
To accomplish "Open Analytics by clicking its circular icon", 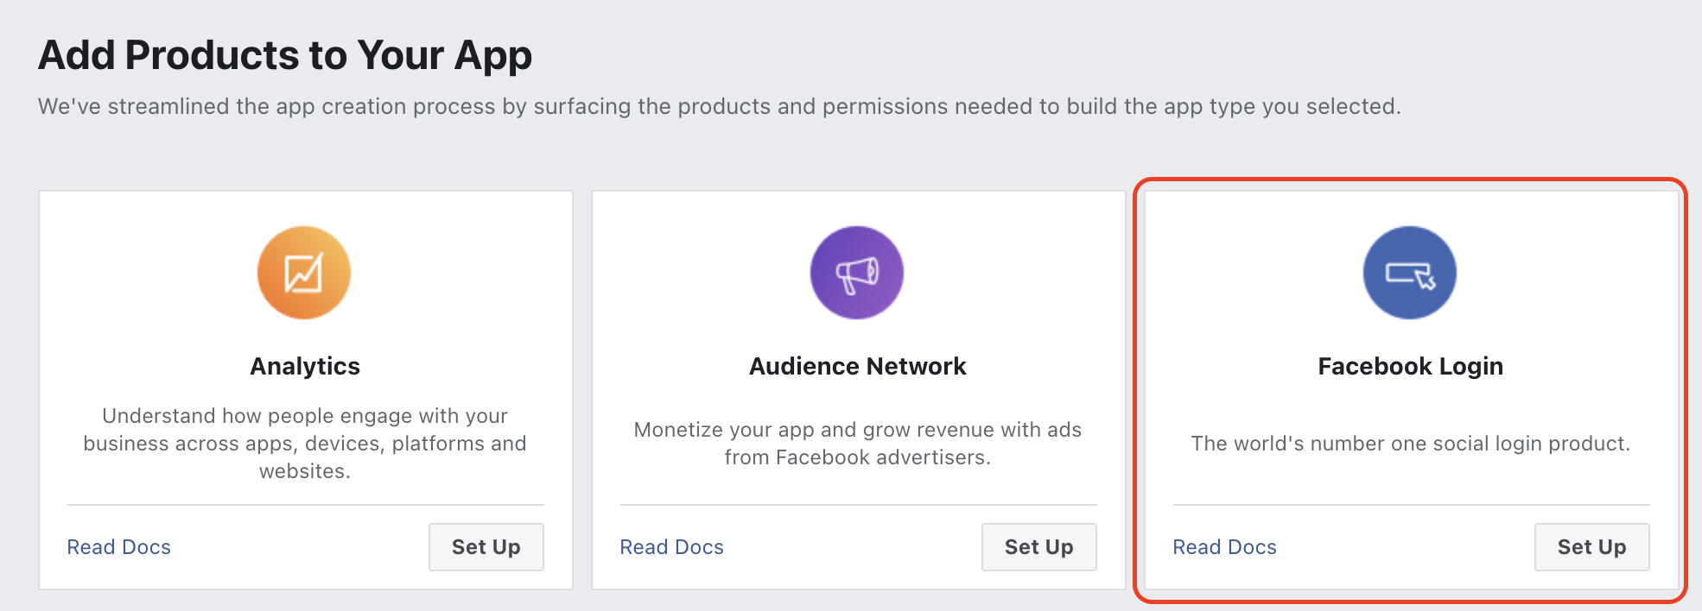I will pos(303,272).
